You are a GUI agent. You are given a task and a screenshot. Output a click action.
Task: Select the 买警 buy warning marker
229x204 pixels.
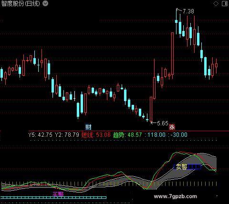pos(58,194)
